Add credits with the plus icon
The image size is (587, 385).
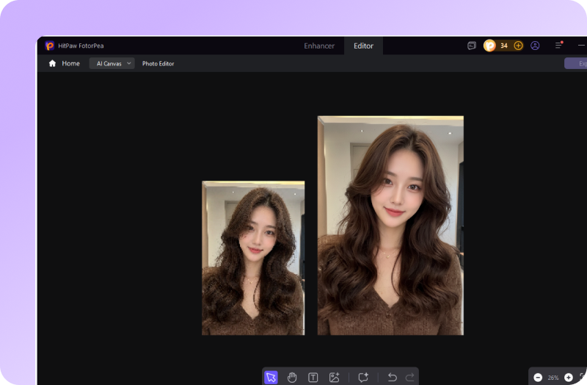point(518,46)
